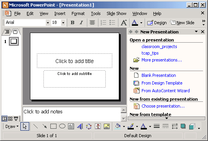The width and height of the screenshot is (208, 141).
Task: Choose the Select Objects pointer tool
Action: 25,126
